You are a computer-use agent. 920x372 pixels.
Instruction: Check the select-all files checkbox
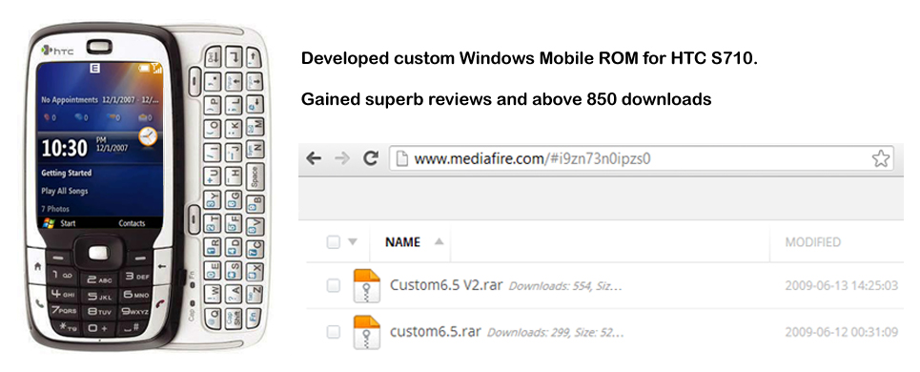point(334,241)
